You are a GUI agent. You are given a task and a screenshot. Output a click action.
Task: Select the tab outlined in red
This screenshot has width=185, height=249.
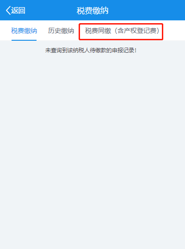[x=121, y=31]
